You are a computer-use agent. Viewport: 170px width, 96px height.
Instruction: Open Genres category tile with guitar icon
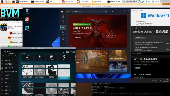[27, 58]
